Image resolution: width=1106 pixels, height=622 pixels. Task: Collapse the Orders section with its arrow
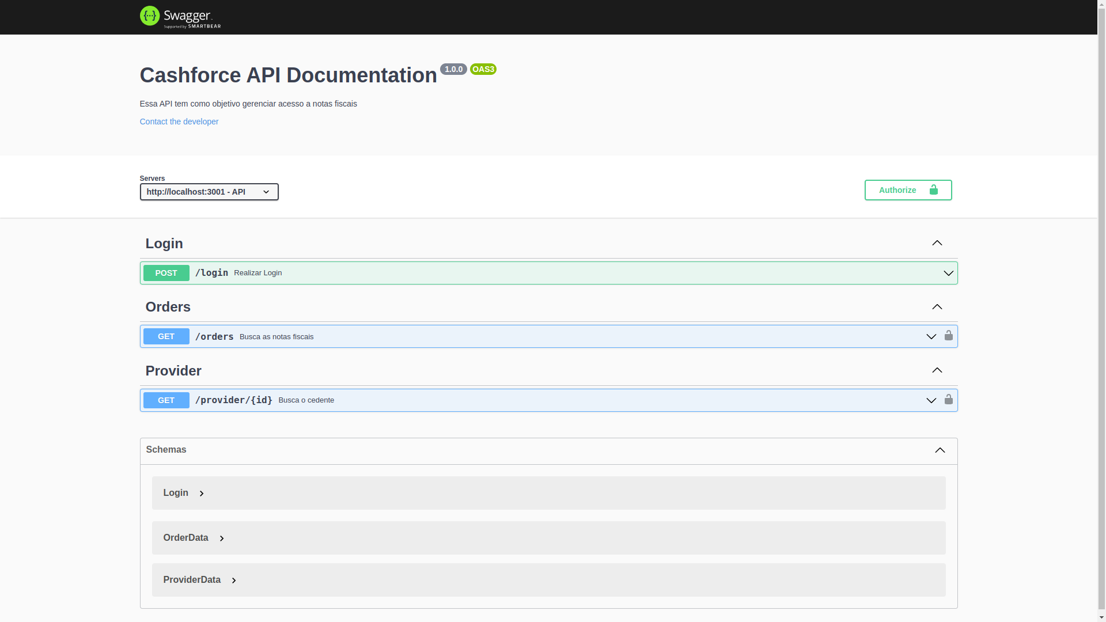937,307
